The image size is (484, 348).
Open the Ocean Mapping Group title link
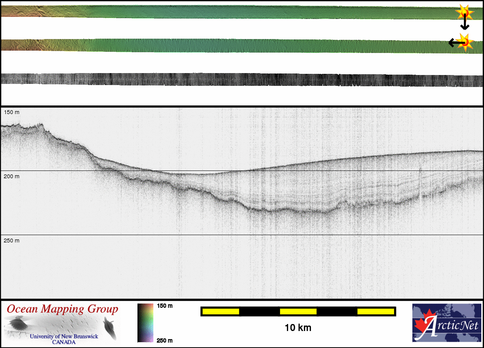pos(62,309)
